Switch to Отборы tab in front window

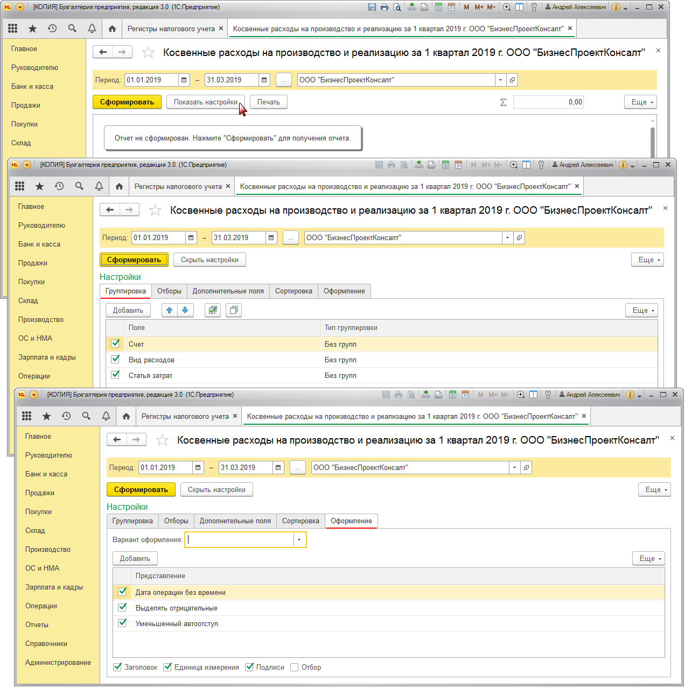tap(176, 521)
